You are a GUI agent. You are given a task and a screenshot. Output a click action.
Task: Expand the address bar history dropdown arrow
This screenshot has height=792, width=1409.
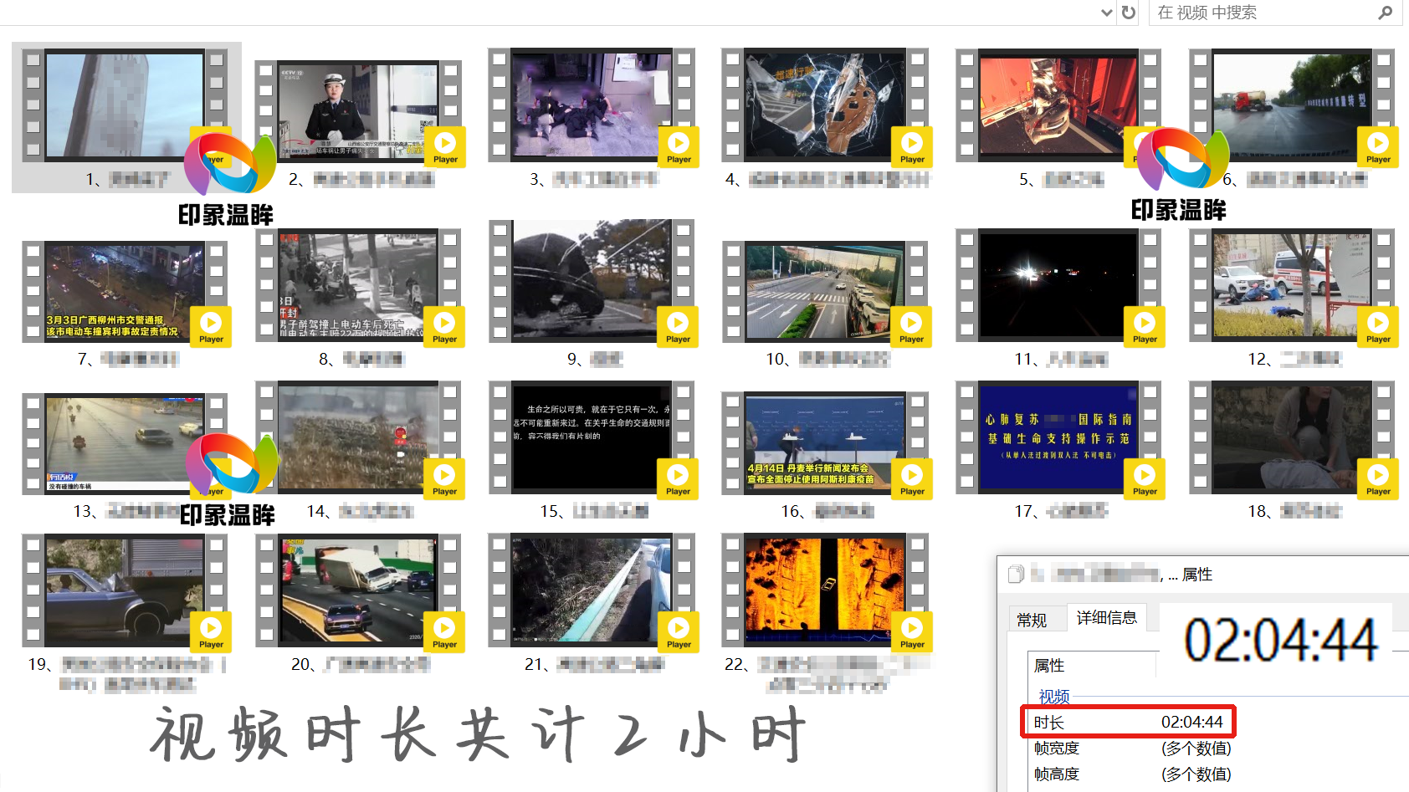click(1107, 13)
